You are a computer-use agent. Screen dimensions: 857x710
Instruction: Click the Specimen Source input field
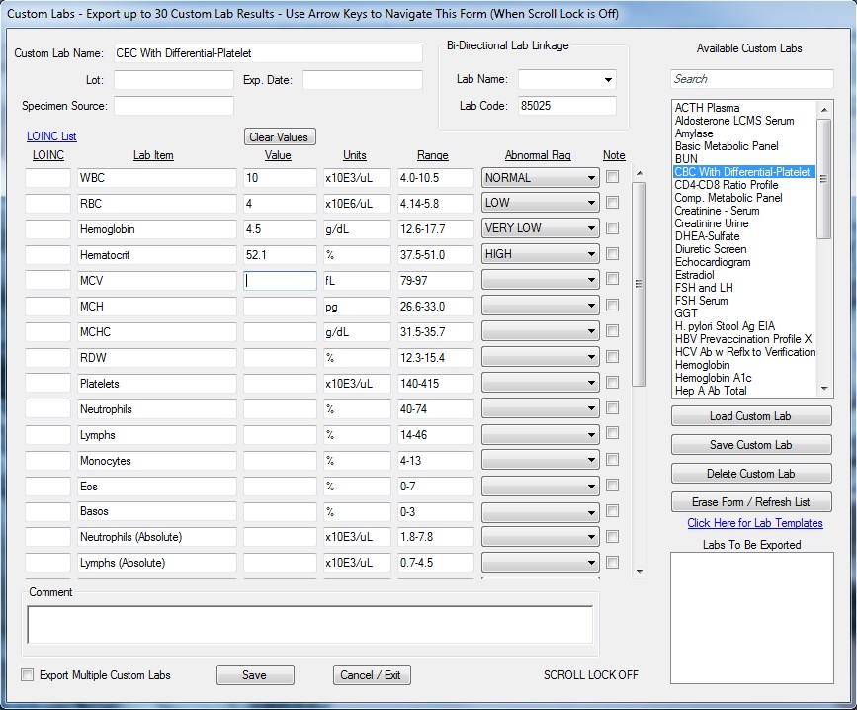pos(174,106)
